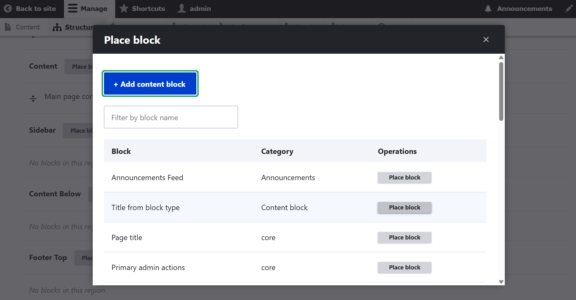The width and height of the screenshot is (576, 300).
Task: Click the pencil edit icon in toolbar
Action: coord(569,9)
